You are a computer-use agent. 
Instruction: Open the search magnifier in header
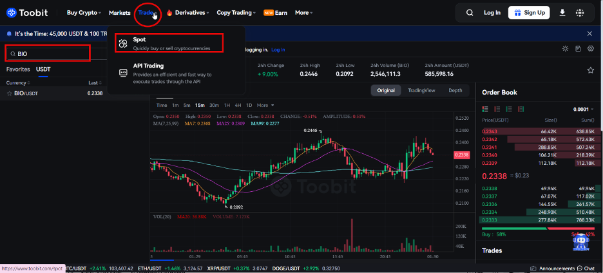(x=470, y=13)
